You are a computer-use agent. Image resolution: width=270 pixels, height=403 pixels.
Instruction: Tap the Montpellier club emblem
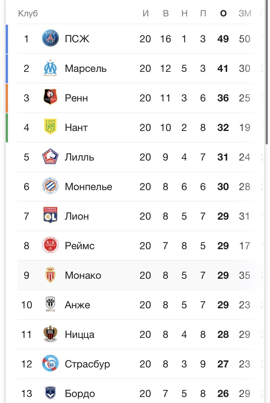coord(50,186)
